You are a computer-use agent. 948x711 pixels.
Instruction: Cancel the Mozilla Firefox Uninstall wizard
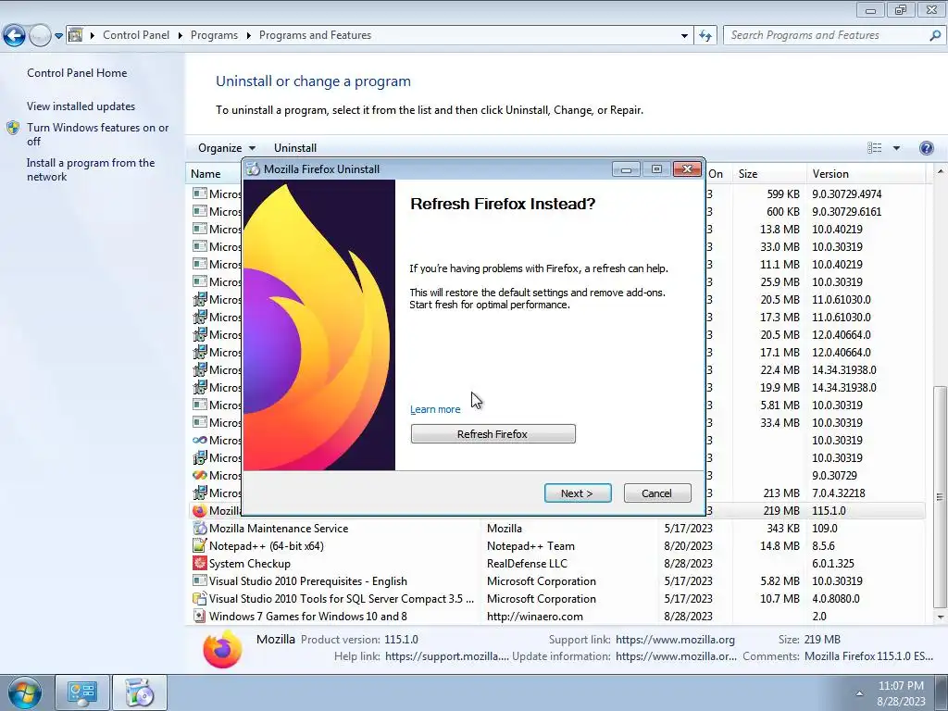click(x=656, y=493)
